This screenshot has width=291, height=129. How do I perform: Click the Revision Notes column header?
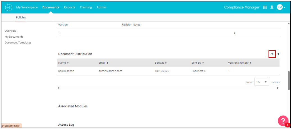click(131, 25)
